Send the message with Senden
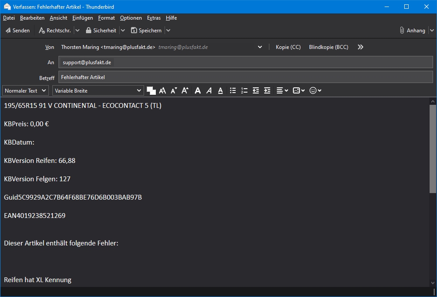Screen dimensions: 437x297 [17, 31]
